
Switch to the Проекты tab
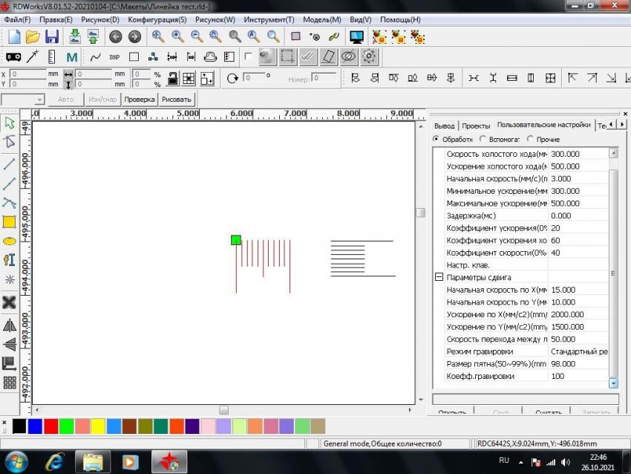[476, 125]
